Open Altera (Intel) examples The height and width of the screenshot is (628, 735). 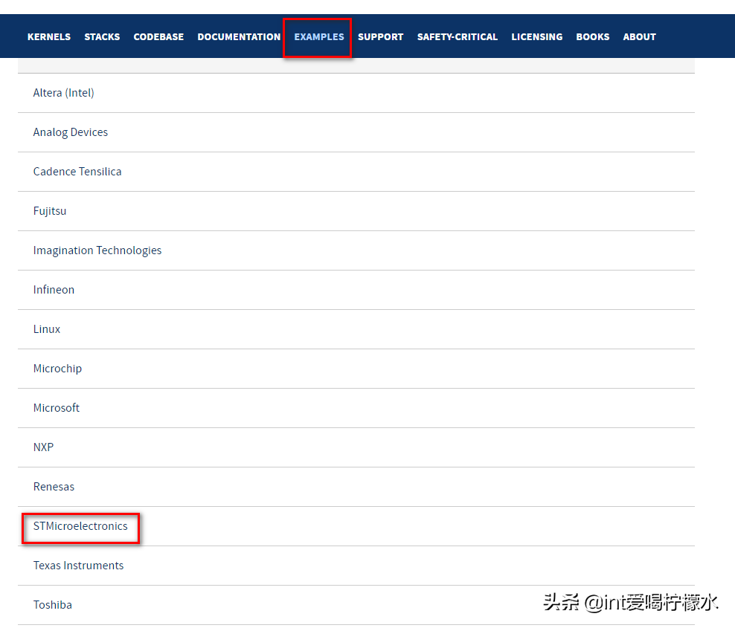click(356, 93)
